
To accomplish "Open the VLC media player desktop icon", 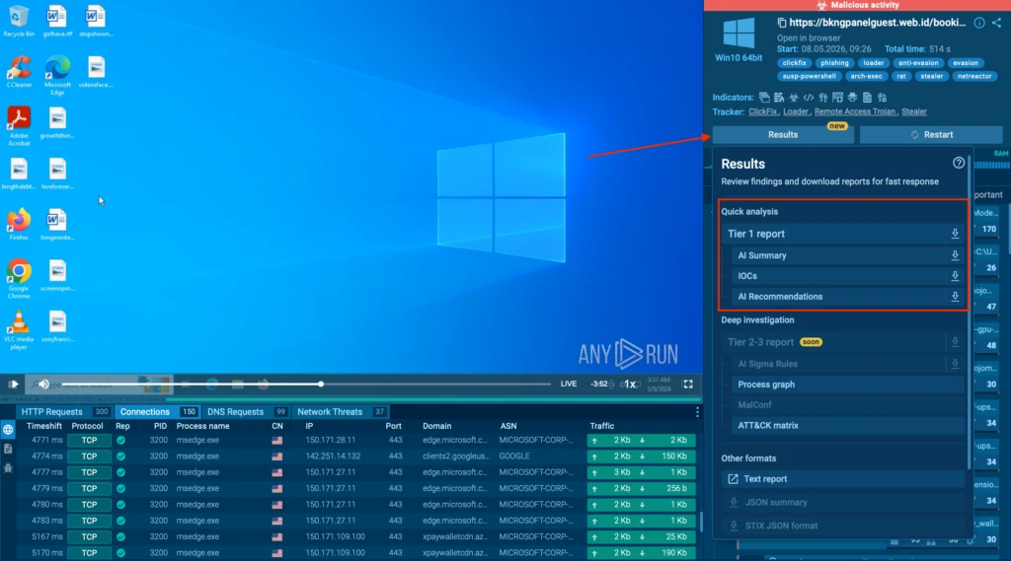I will (19, 330).
